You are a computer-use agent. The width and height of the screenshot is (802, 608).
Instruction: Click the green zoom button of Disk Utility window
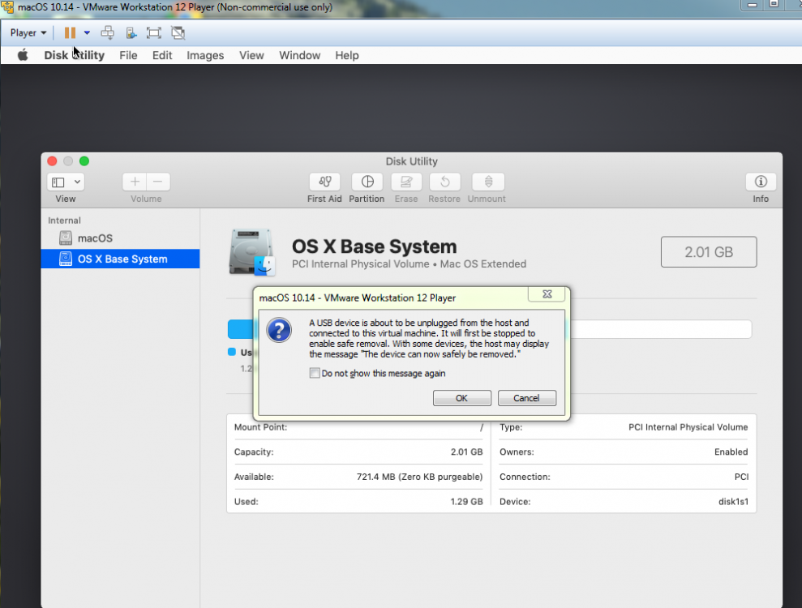coord(84,161)
